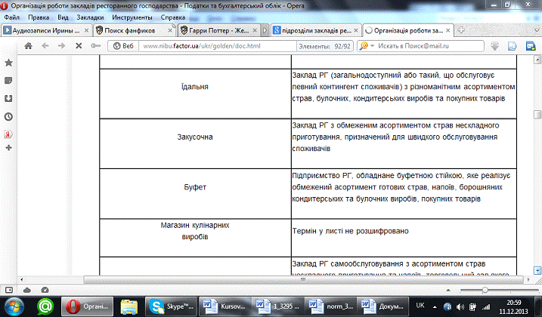The width and height of the screenshot is (542, 317).
Task: Open the search engine dropdown arrow
Action: pos(372,46)
